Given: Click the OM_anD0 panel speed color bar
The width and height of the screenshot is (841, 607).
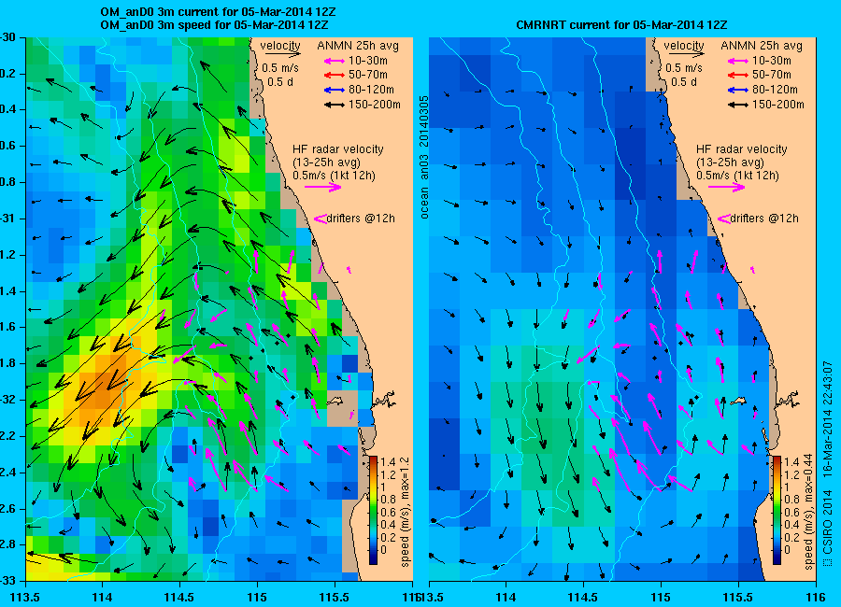Looking at the screenshot, I should [x=373, y=510].
